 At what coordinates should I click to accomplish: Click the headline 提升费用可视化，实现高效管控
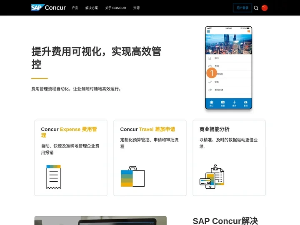point(96,57)
